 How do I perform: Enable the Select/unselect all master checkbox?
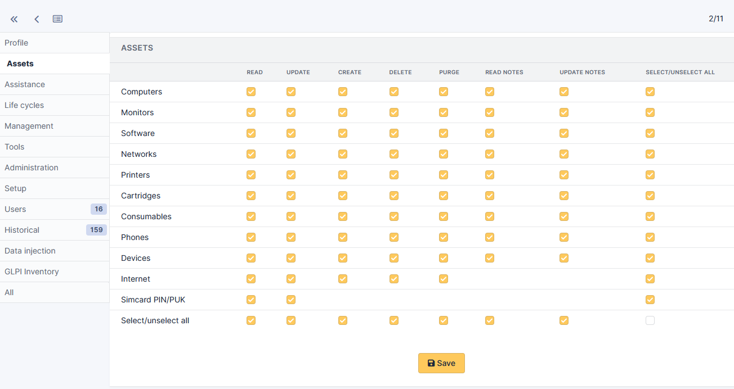(650, 320)
